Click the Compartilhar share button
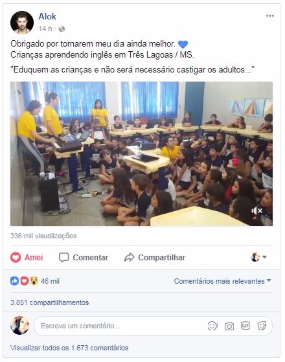285x362 pixels. pos(155,257)
